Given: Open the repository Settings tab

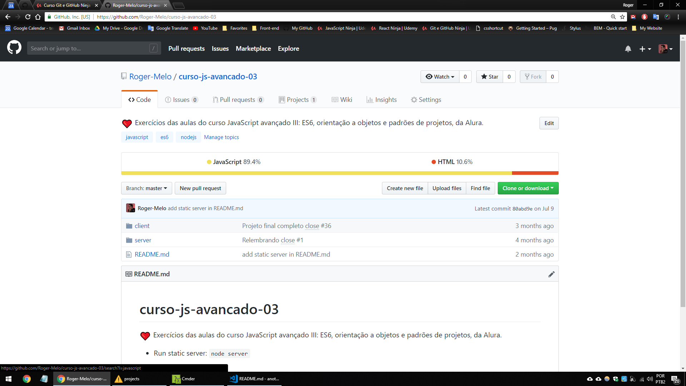Looking at the screenshot, I should pos(426,100).
